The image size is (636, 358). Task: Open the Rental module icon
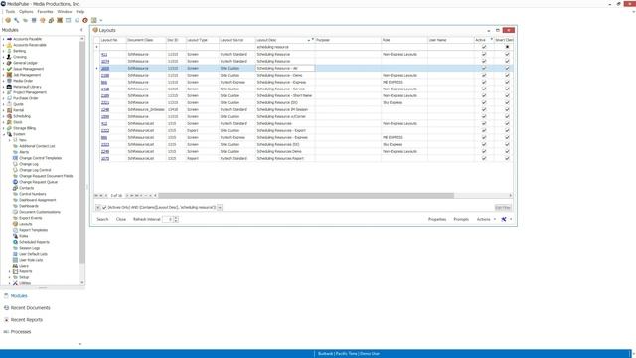pos(9,110)
